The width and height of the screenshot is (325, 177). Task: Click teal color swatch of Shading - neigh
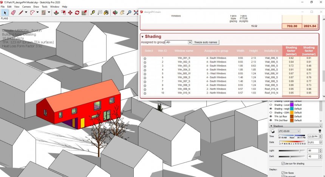[292, 109]
